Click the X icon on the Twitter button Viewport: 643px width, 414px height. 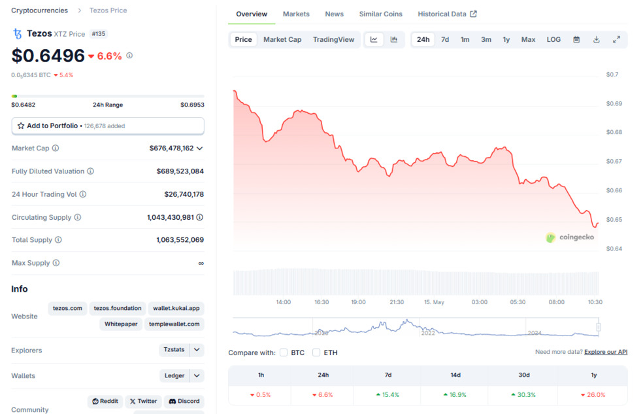[133, 402]
